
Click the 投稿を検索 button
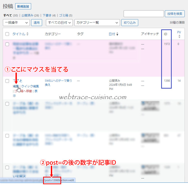coord(175,14)
